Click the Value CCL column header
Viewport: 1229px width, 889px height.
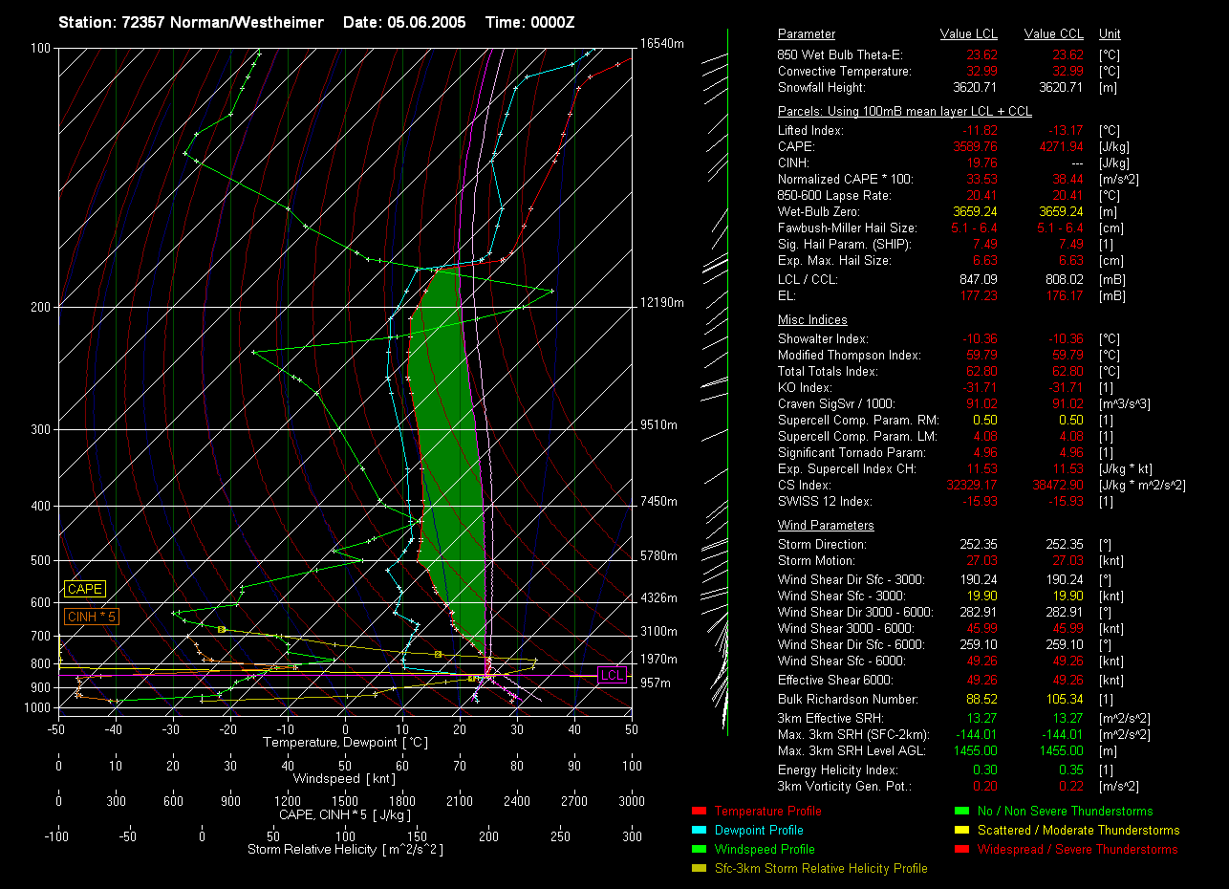pos(1054,34)
